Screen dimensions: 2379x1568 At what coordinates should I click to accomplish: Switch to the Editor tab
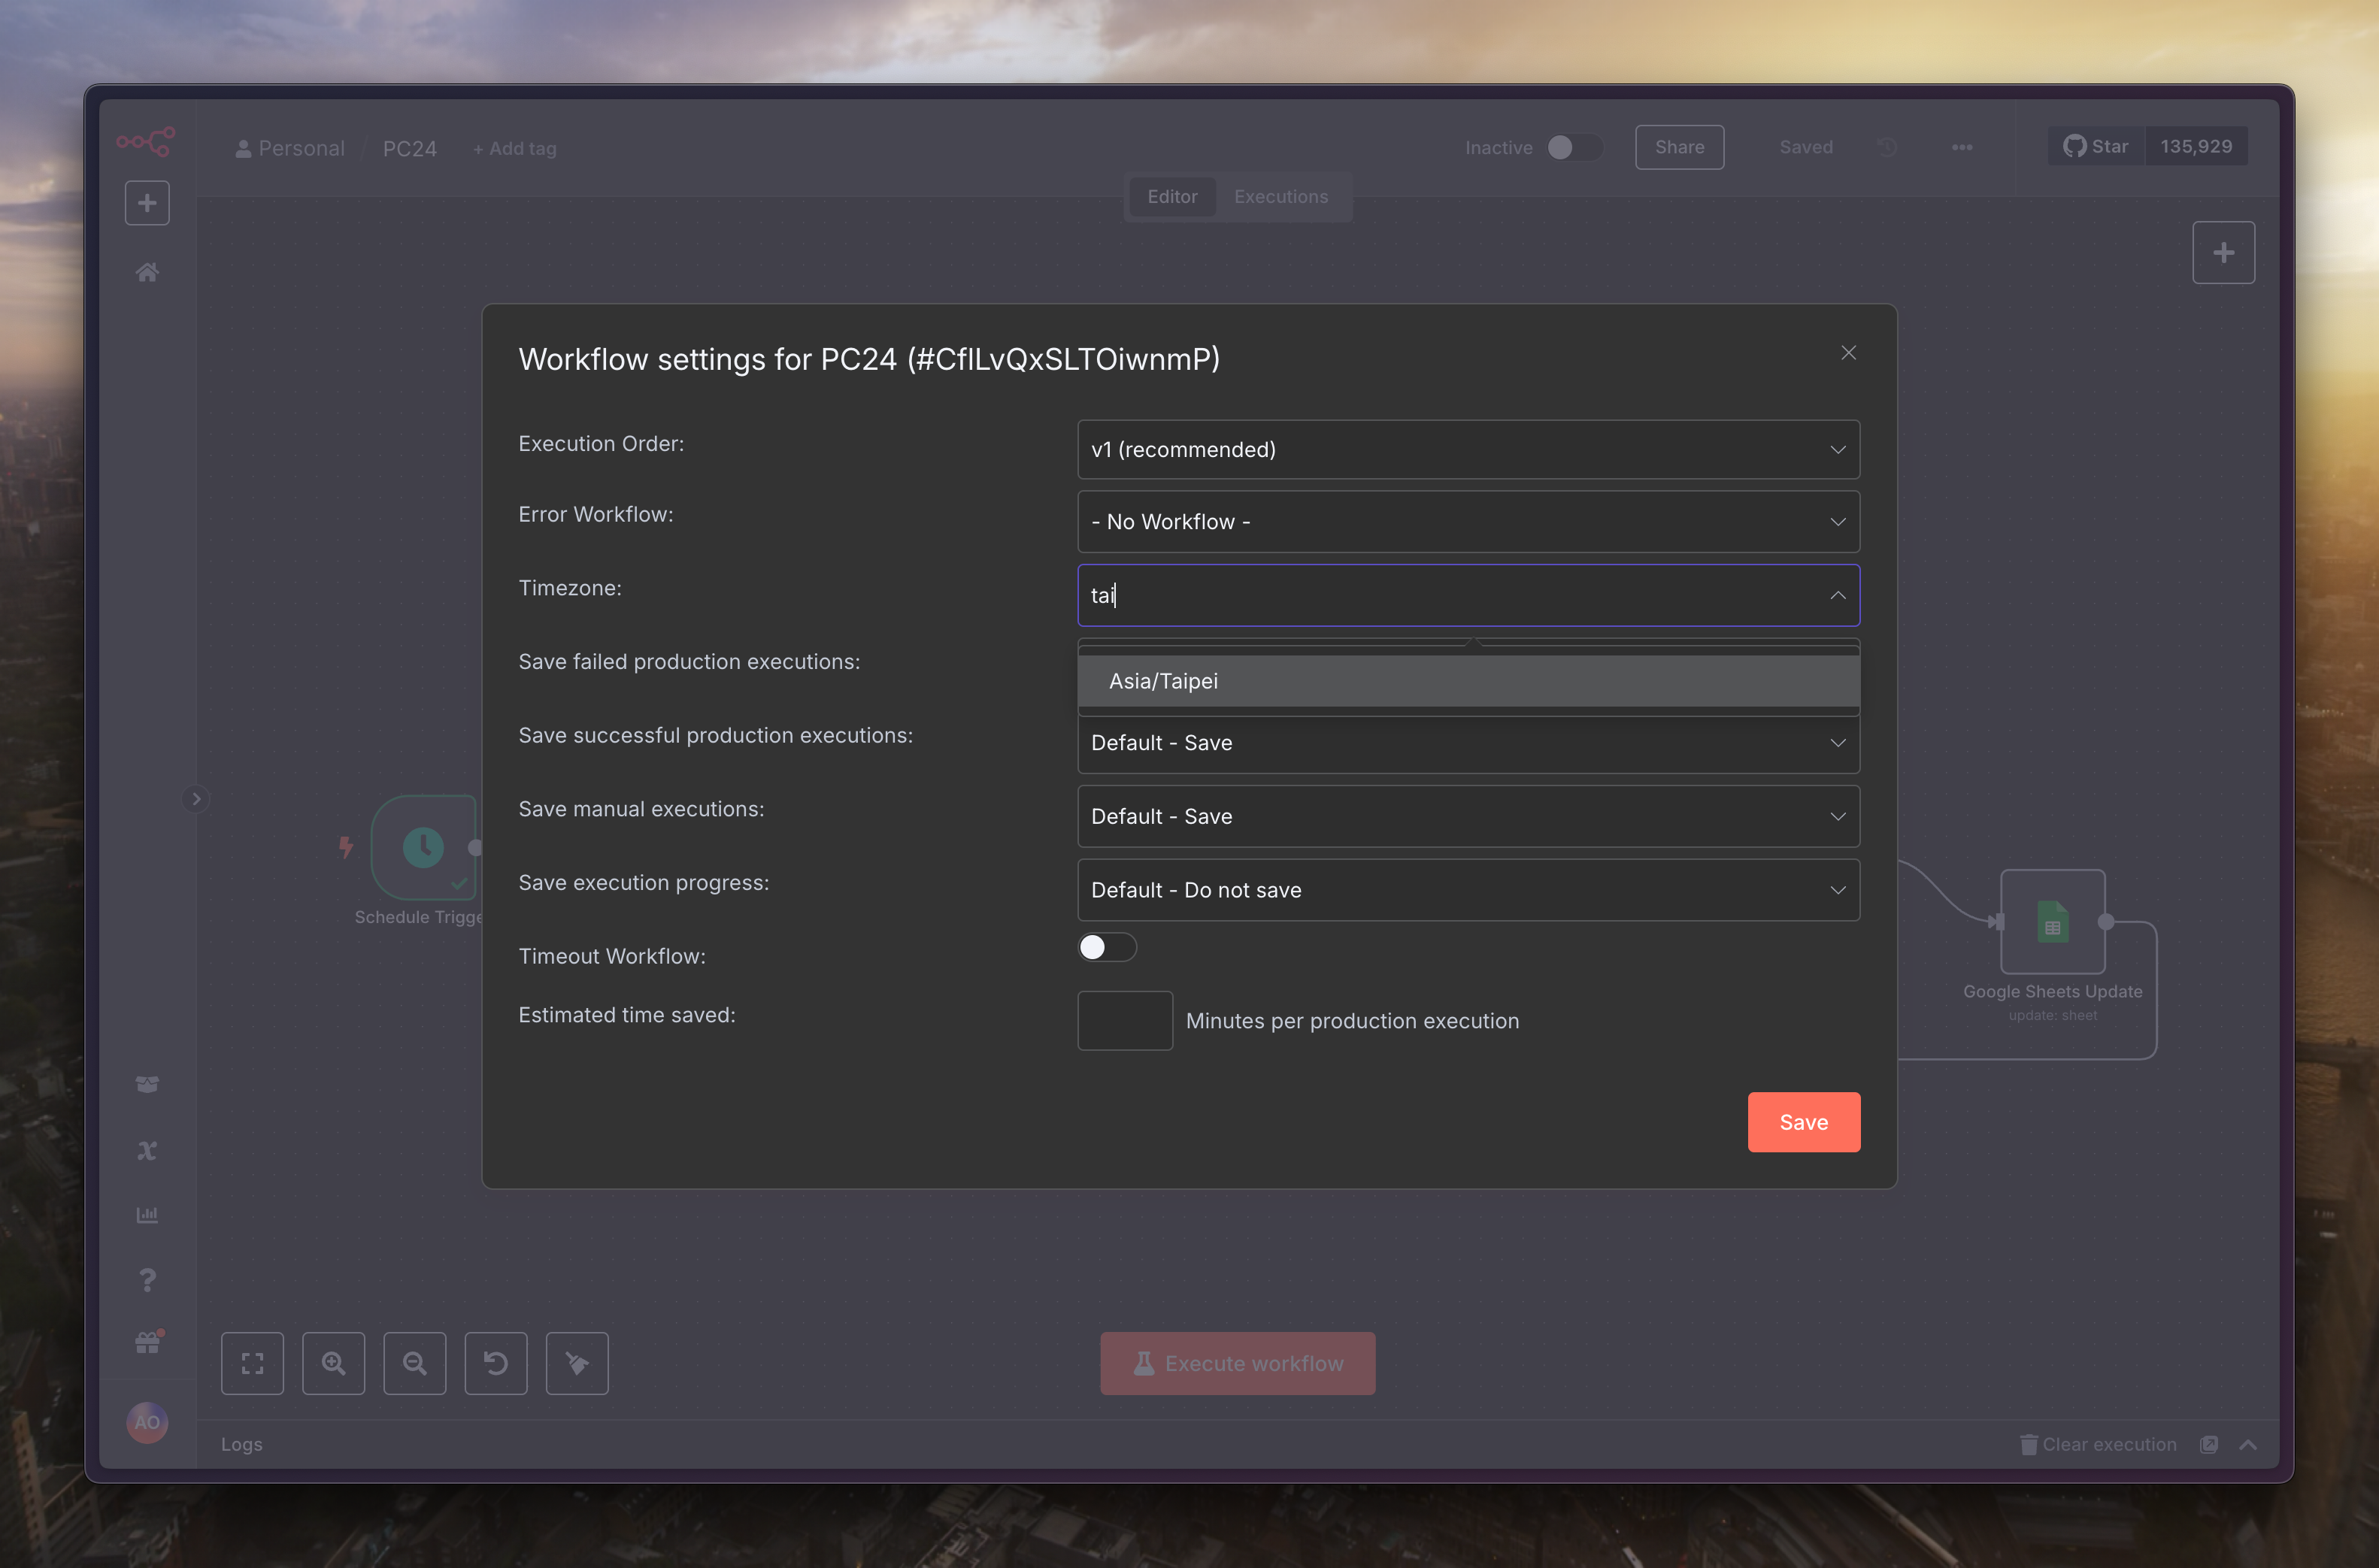1172,197
